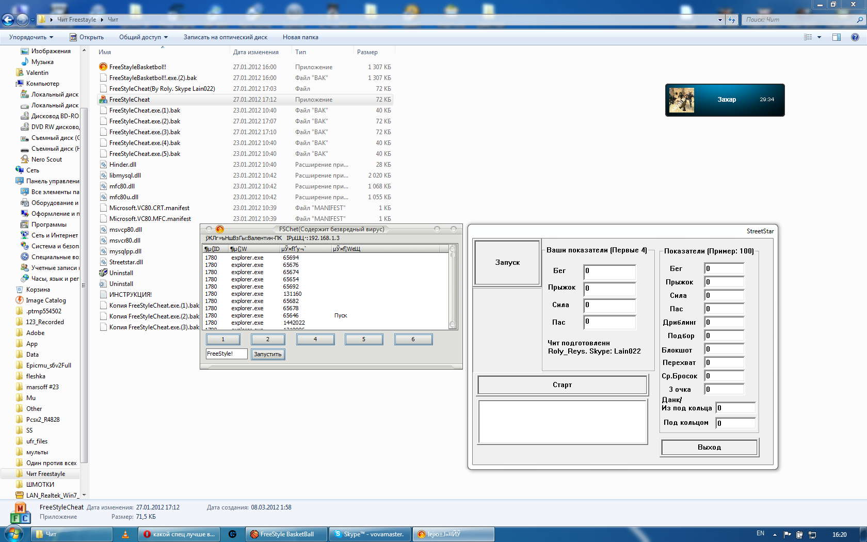Click Записать на оптический диск

(226, 37)
